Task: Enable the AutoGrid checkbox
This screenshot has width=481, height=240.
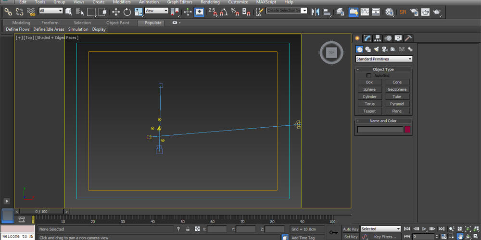Action: (x=369, y=75)
